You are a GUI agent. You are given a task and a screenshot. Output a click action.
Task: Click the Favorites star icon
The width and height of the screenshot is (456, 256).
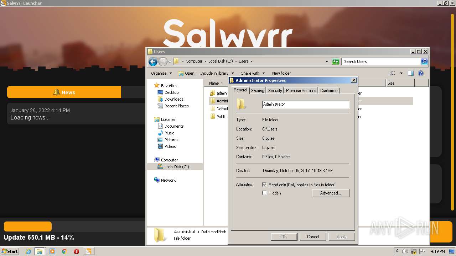click(156, 85)
